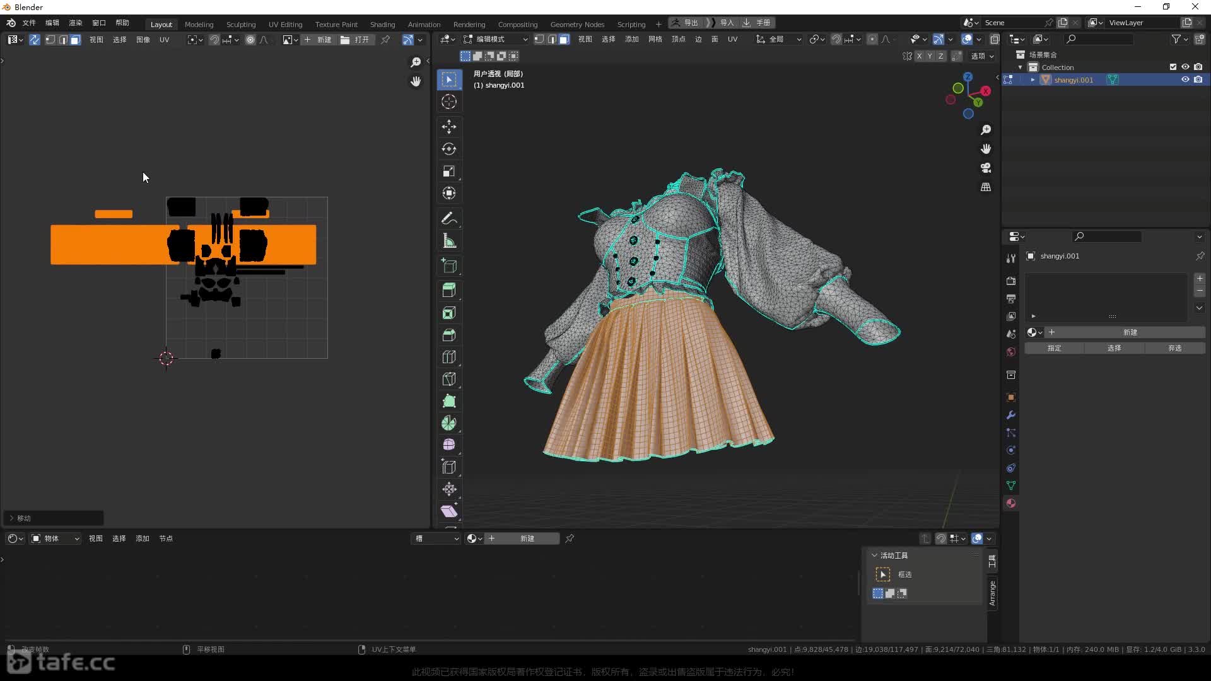
Task: Select the Rotate tool
Action: click(449, 149)
